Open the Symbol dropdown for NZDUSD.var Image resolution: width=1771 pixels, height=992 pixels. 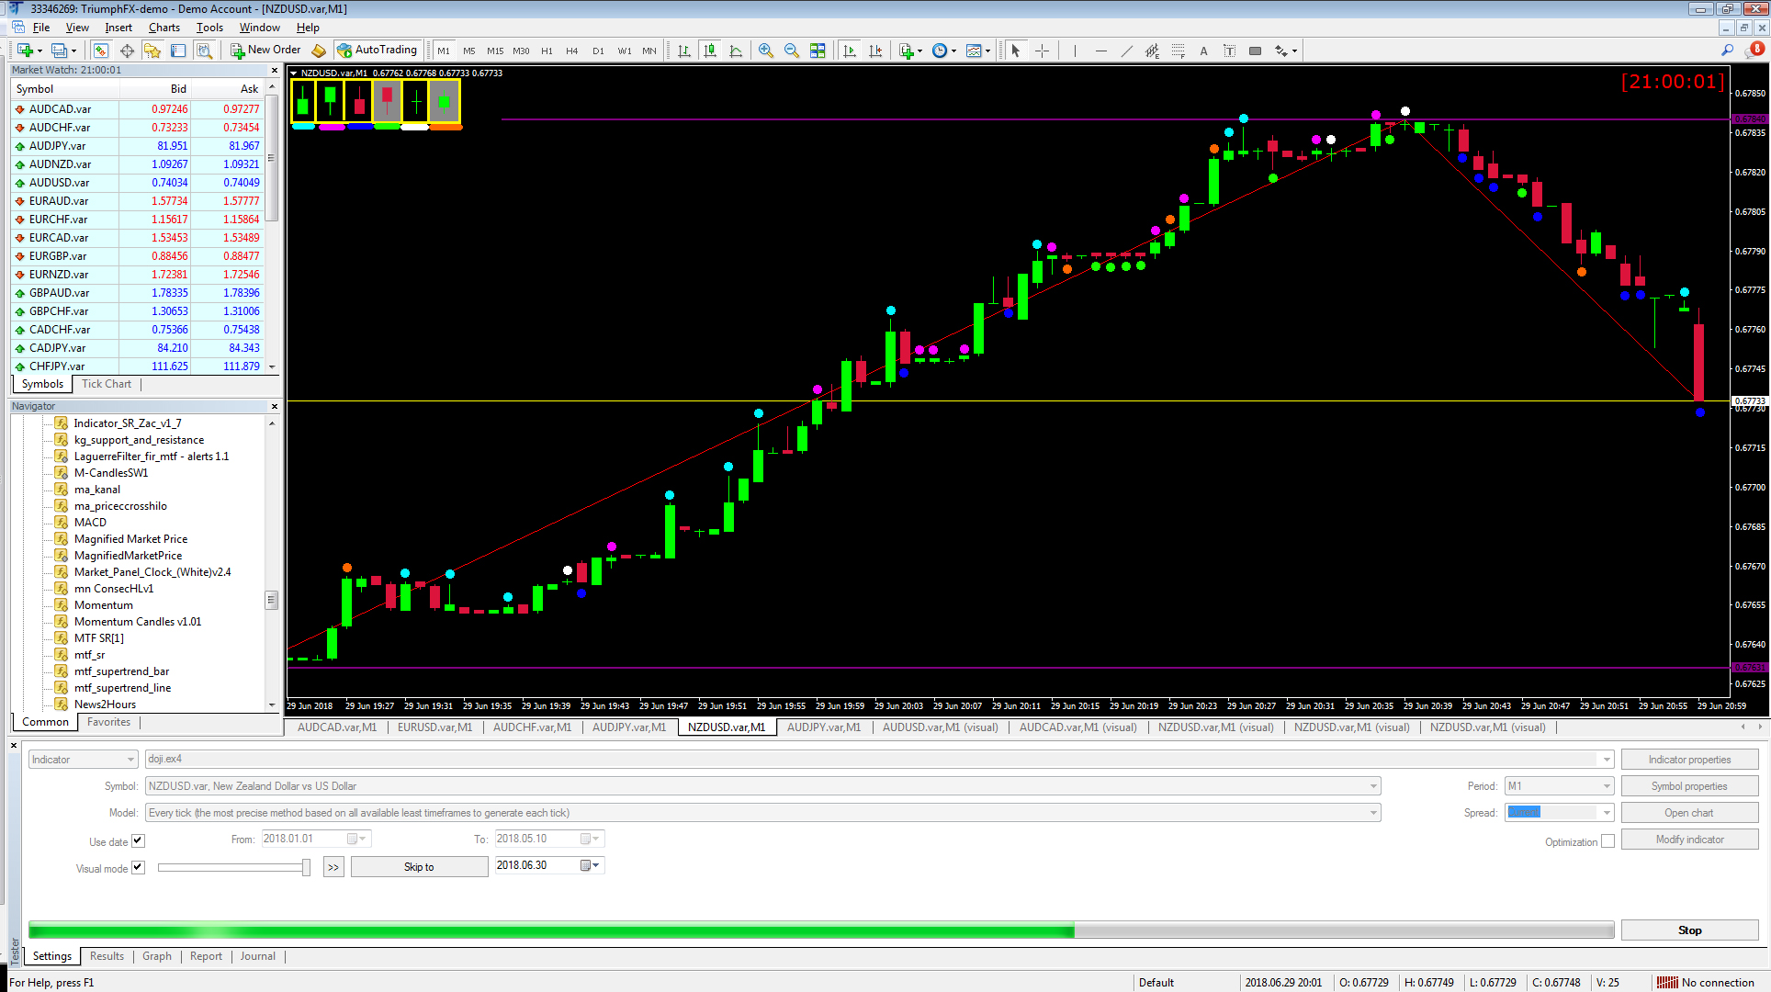(1373, 786)
